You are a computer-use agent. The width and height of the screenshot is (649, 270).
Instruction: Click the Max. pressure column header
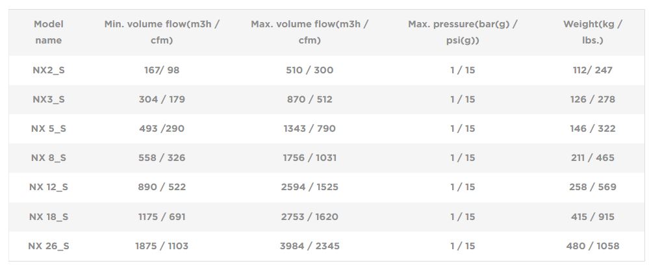(463, 32)
